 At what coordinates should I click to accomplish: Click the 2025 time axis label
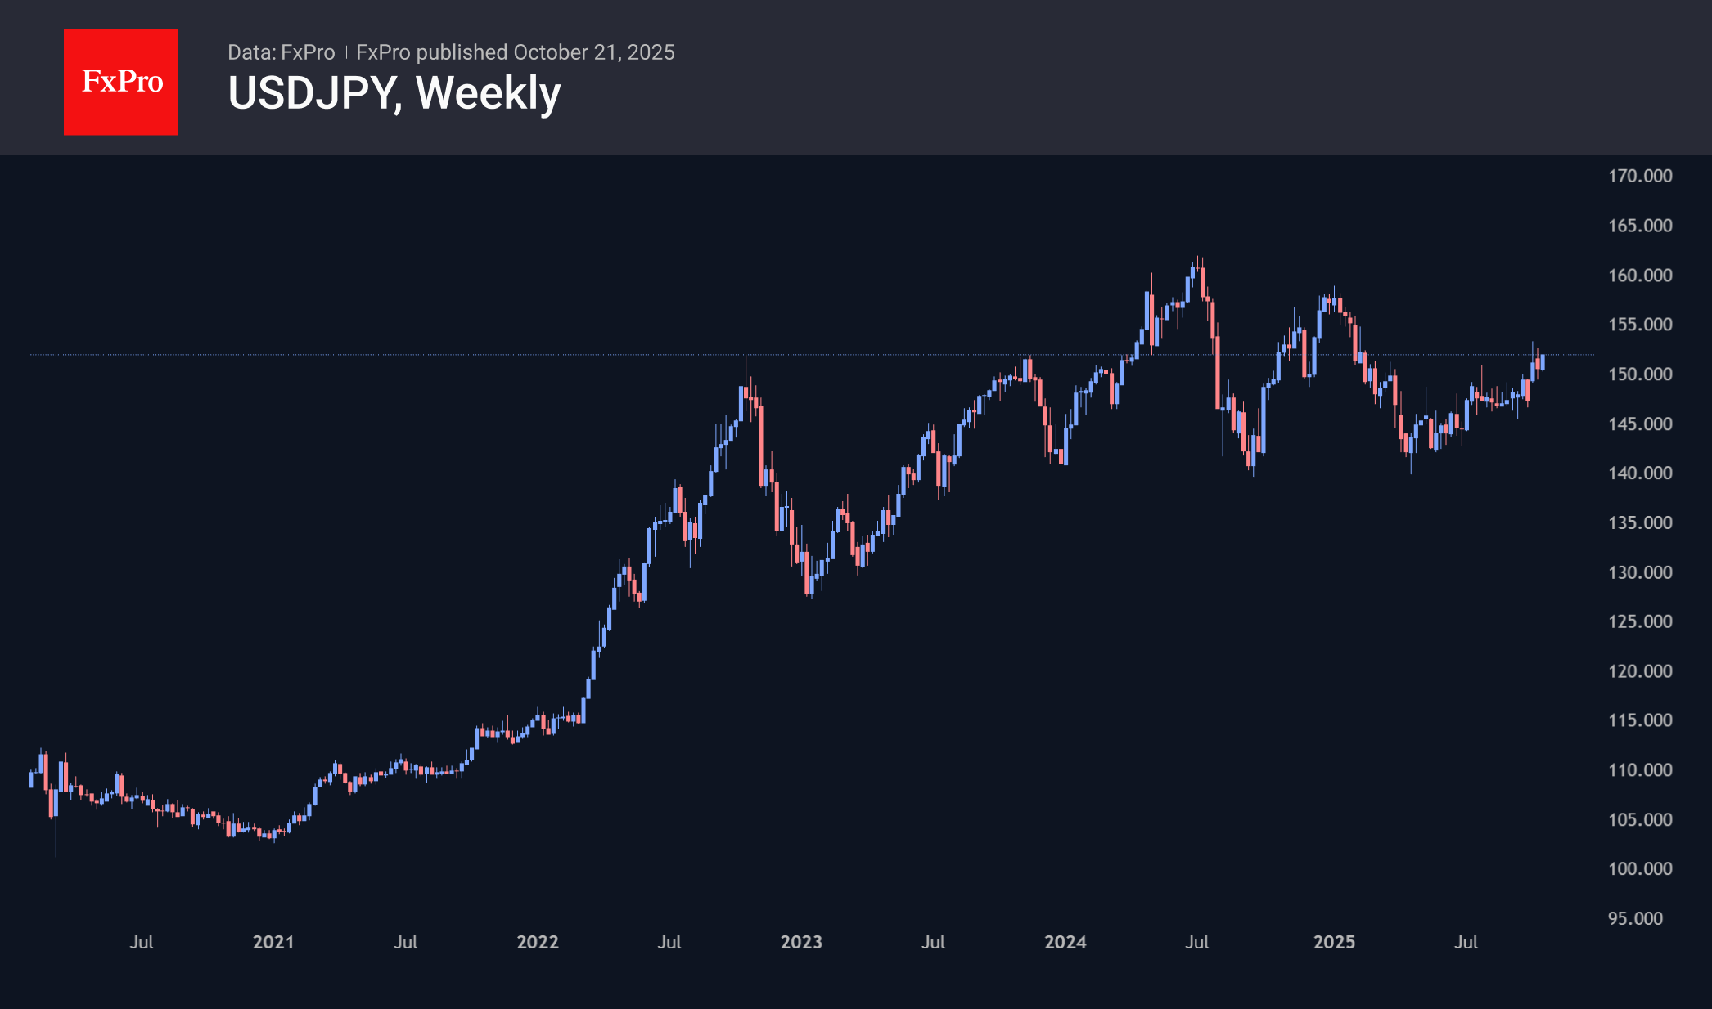[1334, 942]
